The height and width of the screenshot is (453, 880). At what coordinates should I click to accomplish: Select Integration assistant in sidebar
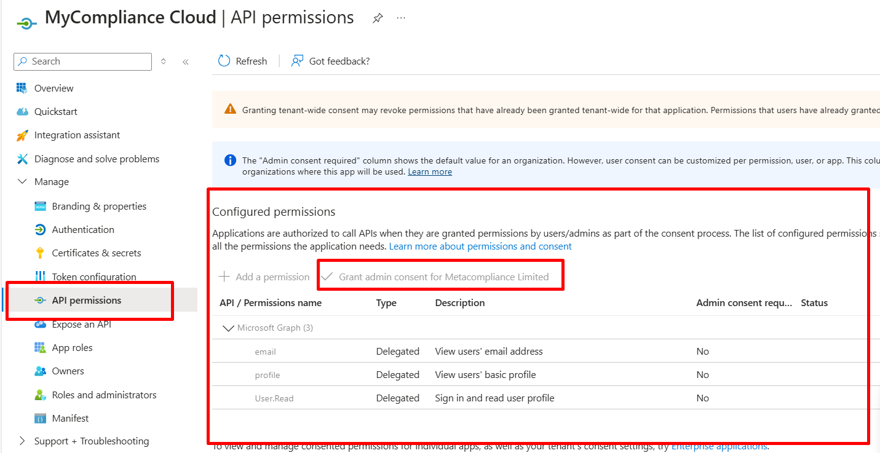pos(77,135)
